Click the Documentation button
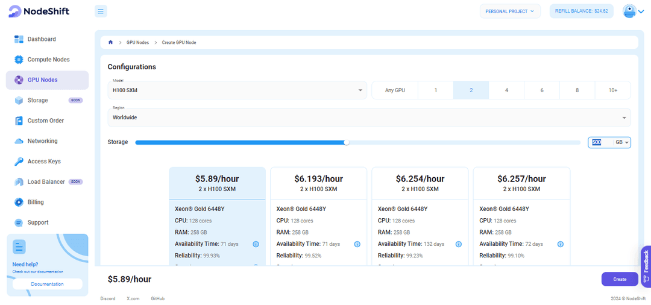The height and width of the screenshot is (305, 651). 48,284
